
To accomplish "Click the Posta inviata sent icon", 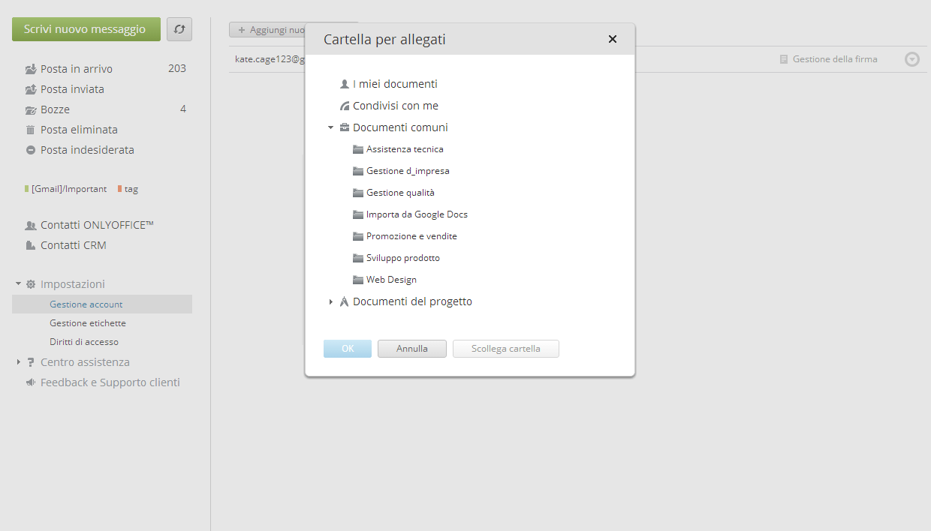I will click(31, 89).
